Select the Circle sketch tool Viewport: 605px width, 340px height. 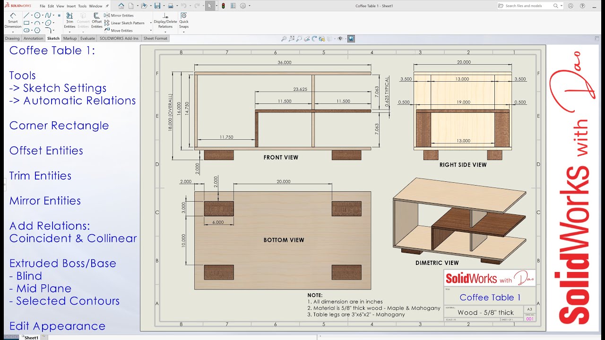(x=37, y=15)
